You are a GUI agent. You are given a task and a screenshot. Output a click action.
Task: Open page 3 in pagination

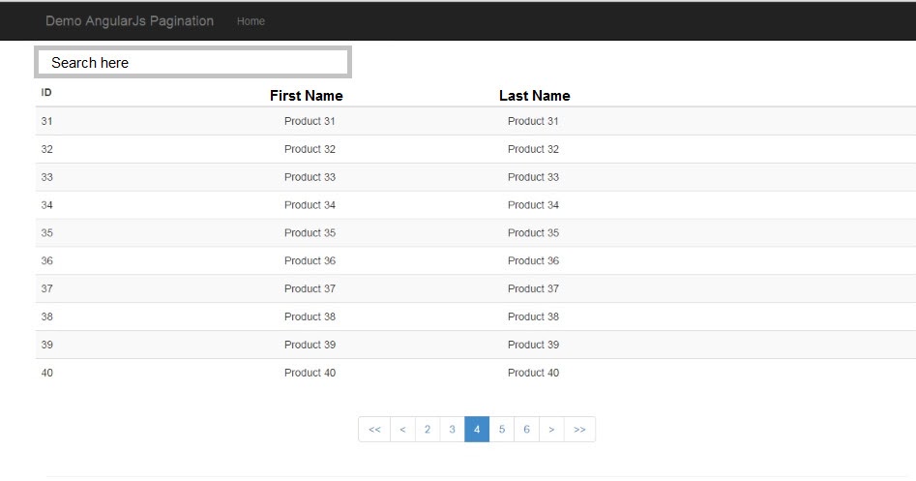[x=452, y=429]
